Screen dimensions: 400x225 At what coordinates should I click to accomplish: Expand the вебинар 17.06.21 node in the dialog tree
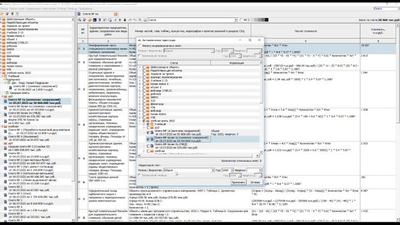point(140,91)
